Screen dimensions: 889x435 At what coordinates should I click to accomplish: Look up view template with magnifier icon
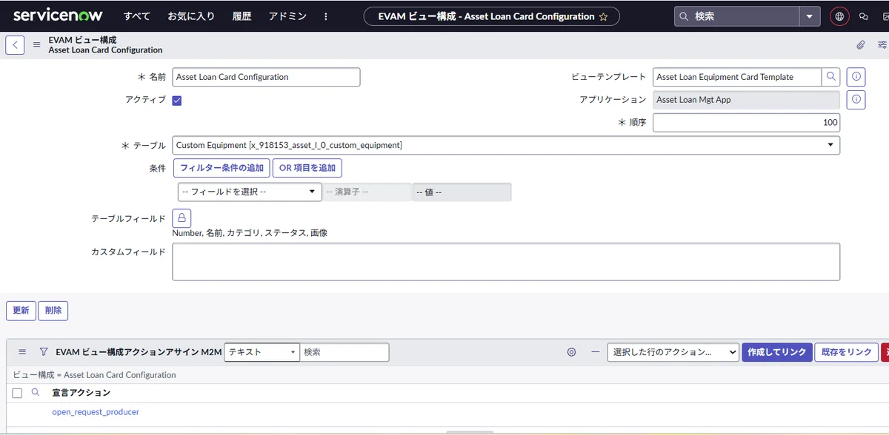(x=831, y=77)
